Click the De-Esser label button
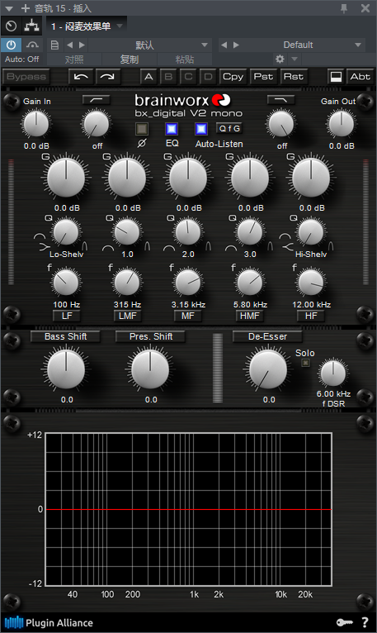This screenshot has width=377, height=633. 268,336
